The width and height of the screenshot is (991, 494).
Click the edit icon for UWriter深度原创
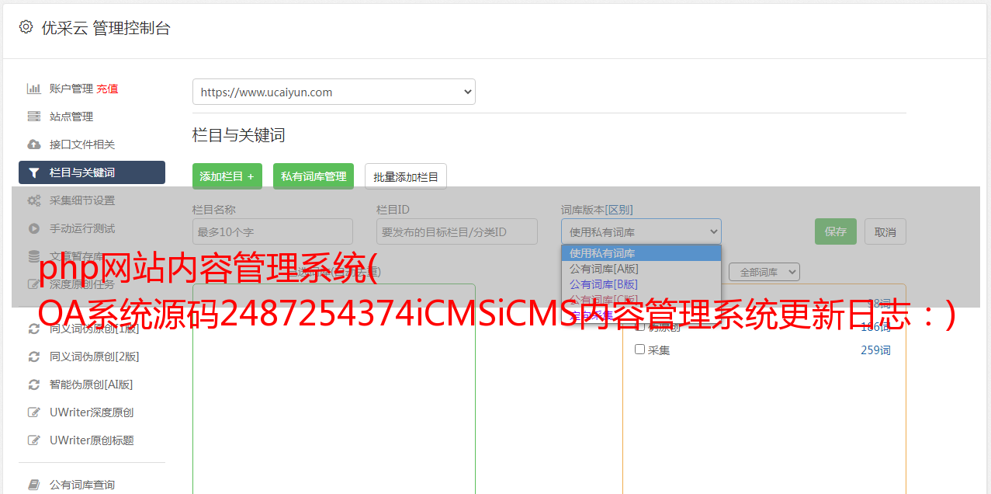(x=34, y=412)
